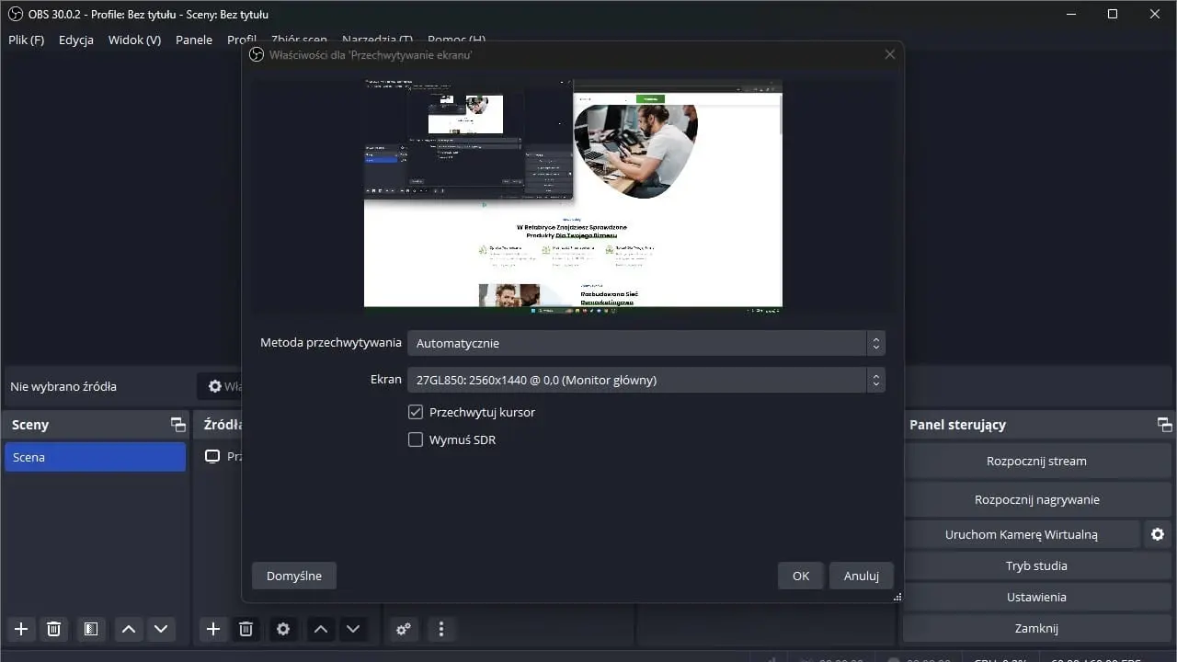Move source down with the arrow icon
The width and height of the screenshot is (1177, 662).
353,629
